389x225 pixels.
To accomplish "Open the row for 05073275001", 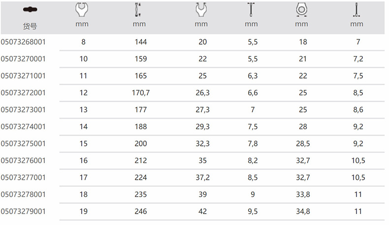I will (23, 143).
